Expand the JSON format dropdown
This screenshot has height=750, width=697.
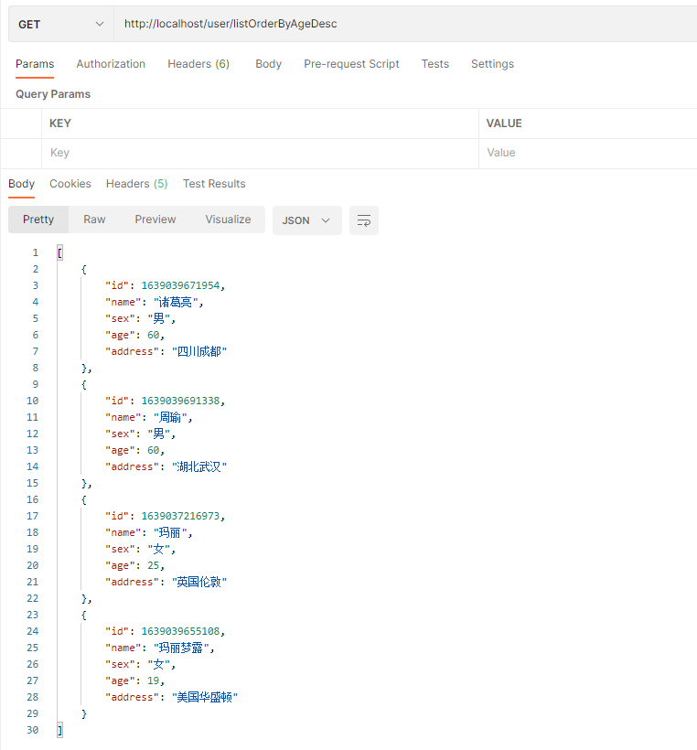click(306, 220)
